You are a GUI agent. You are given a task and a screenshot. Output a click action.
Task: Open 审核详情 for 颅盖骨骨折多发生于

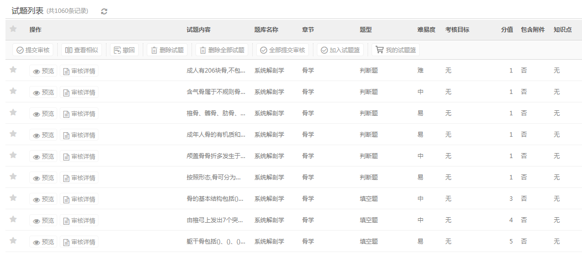pyautogui.click(x=79, y=157)
